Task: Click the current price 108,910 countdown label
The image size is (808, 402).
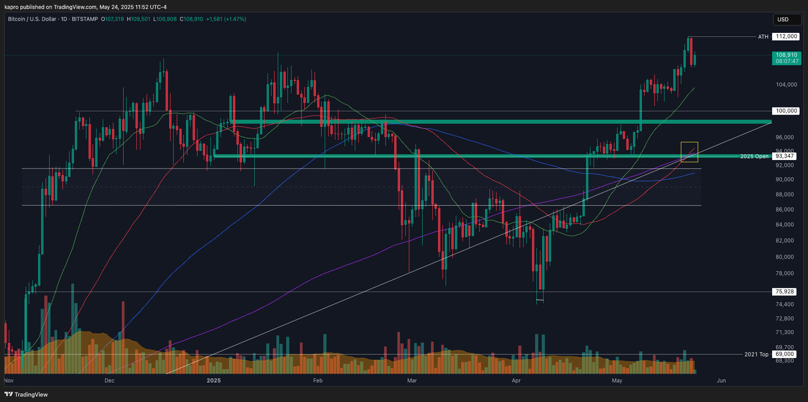Action: (786, 58)
